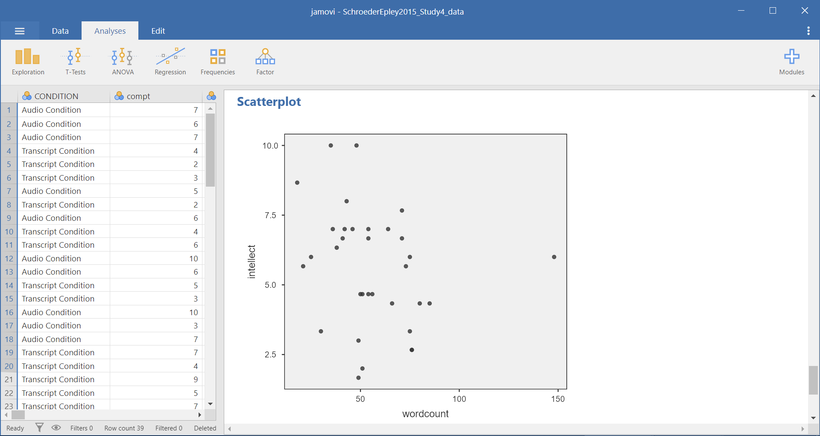
Task: Open the Exploration analyses menu
Action: point(28,62)
